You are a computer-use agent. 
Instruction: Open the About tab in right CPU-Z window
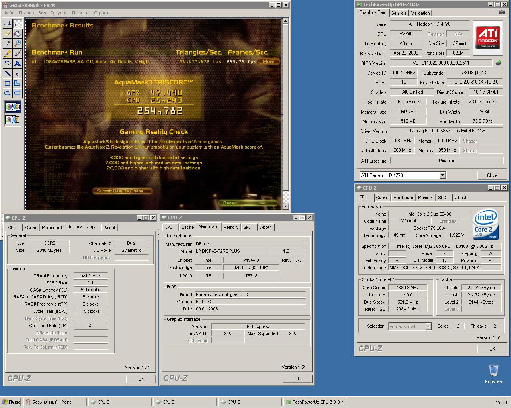click(461, 198)
